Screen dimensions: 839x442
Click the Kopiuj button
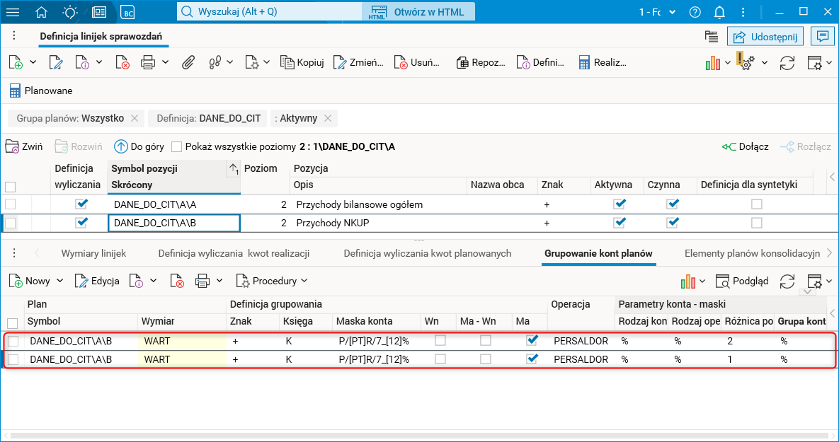click(302, 62)
